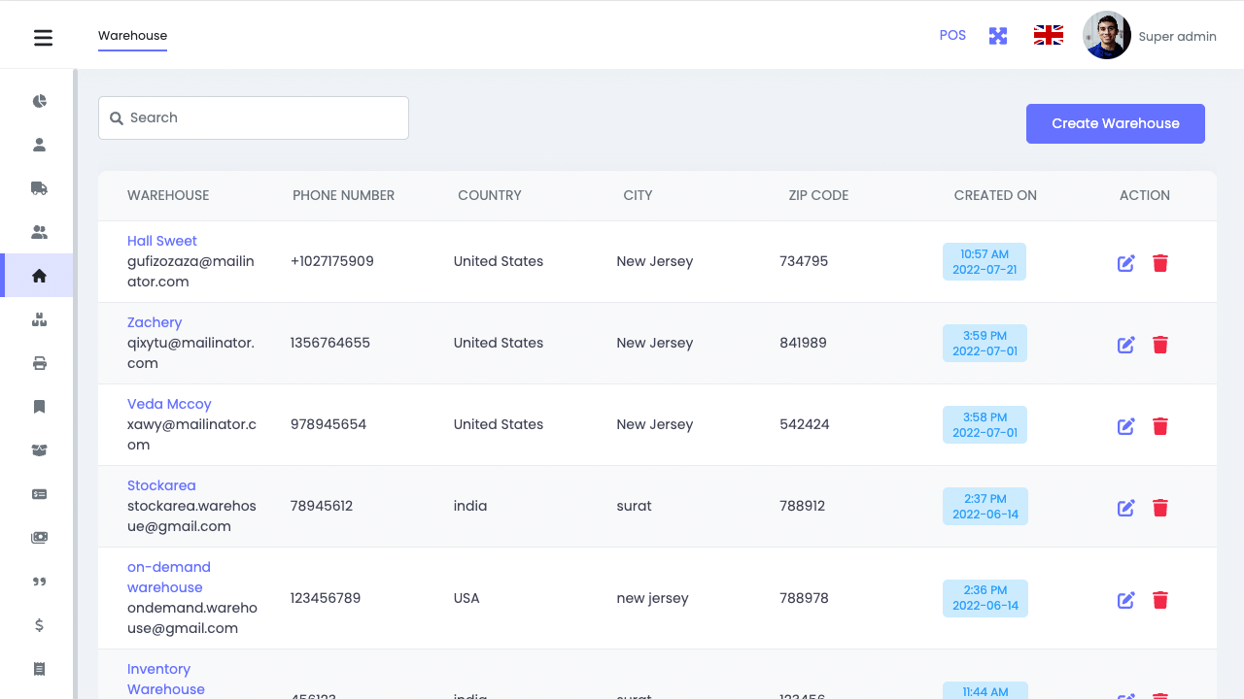The width and height of the screenshot is (1244, 699).
Task: Click the dollar sign sidebar icon
Action: click(39, 625)
